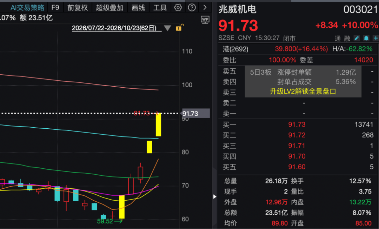Viewport: 379px width, 229px height.
Task: Toggle the price alert bell icon
Action: [x=366, y=38]
